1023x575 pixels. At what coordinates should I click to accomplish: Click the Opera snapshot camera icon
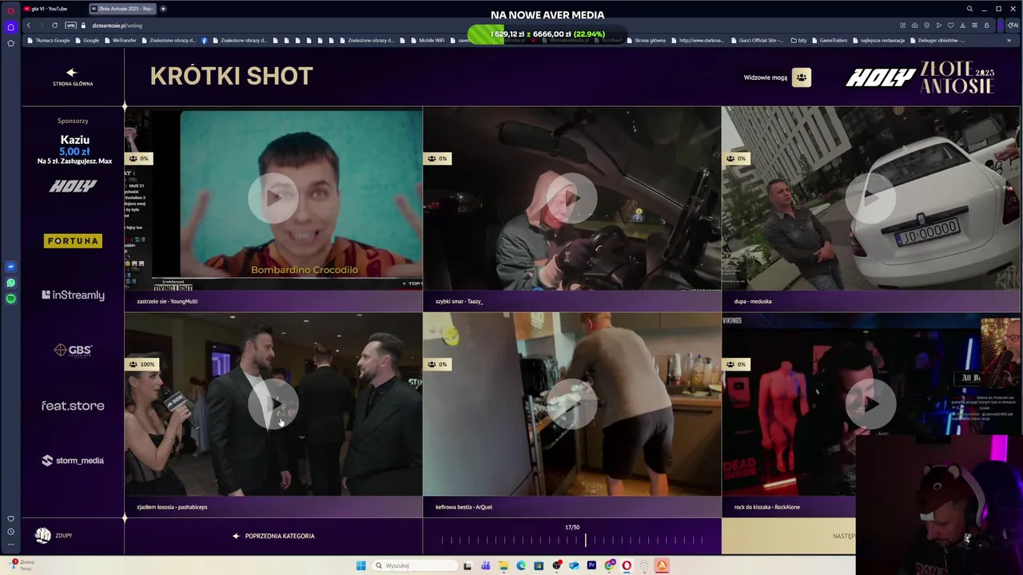click(x=914, y=26)
